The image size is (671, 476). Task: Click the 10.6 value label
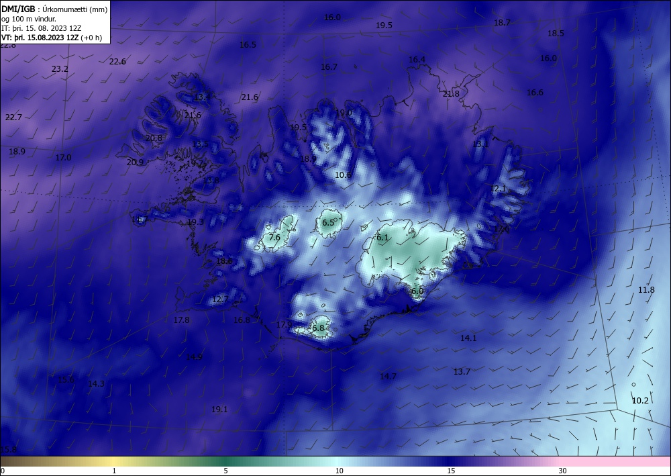pos(343,175)
